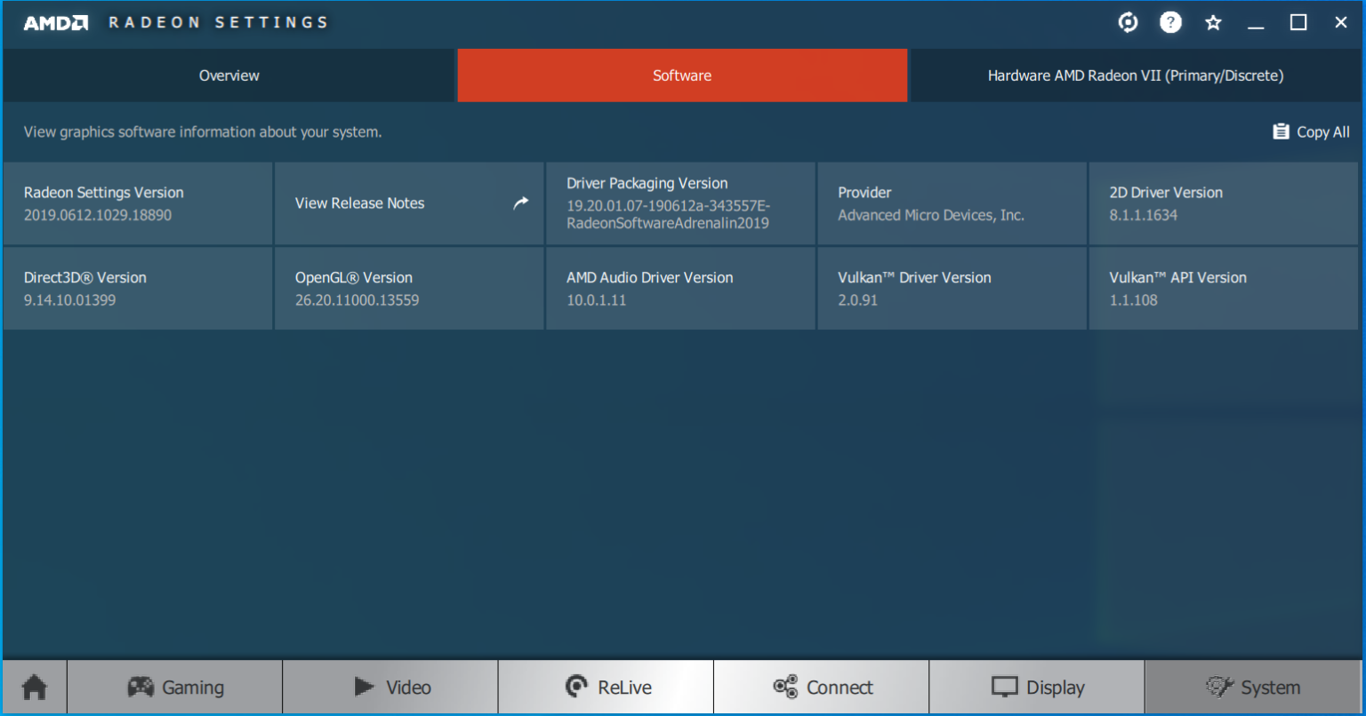Select the Vulkan API Version tile

(1223, 289)
